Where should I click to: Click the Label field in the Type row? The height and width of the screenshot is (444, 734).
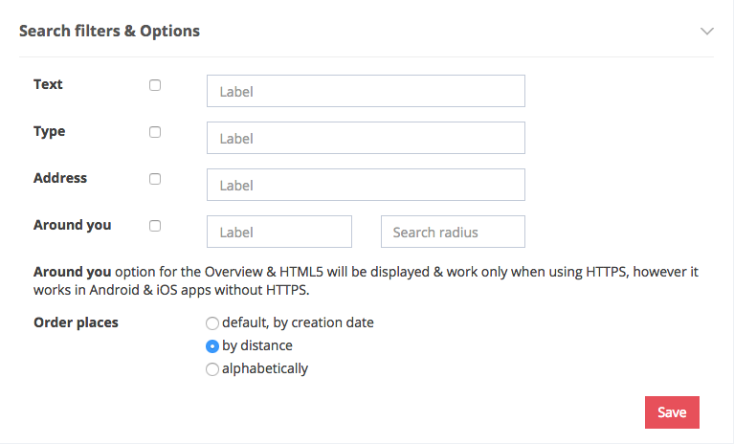click(366, 138)
